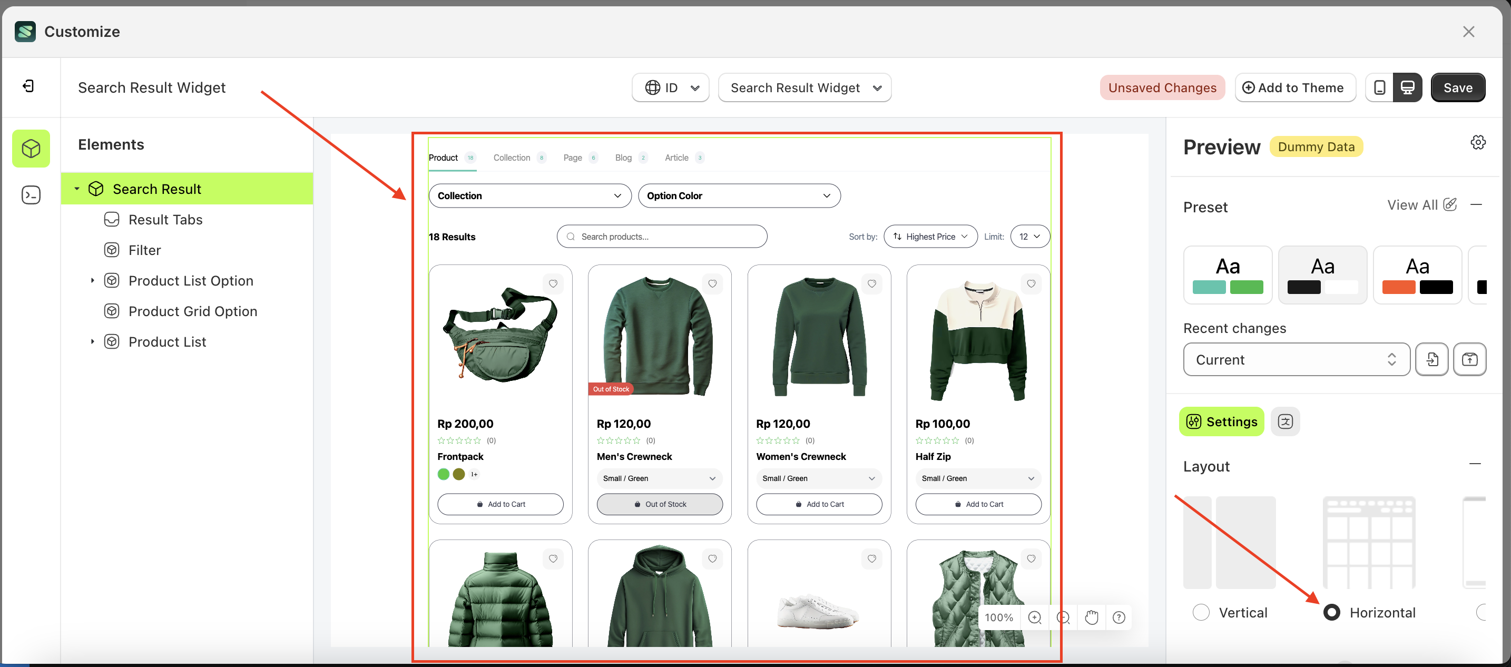The height and width of the screenshot is (667, 1511).
Task: Choose the orange and black preset swatch
Action: [x=1417, y=274]
